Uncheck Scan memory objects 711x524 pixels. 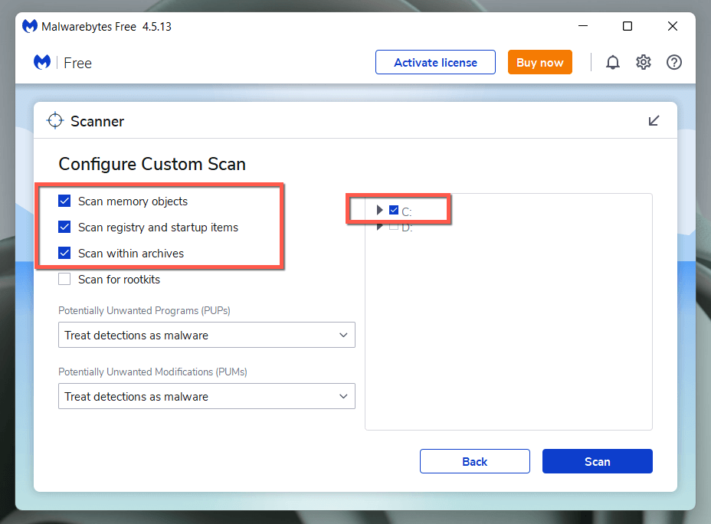(64, 201)
